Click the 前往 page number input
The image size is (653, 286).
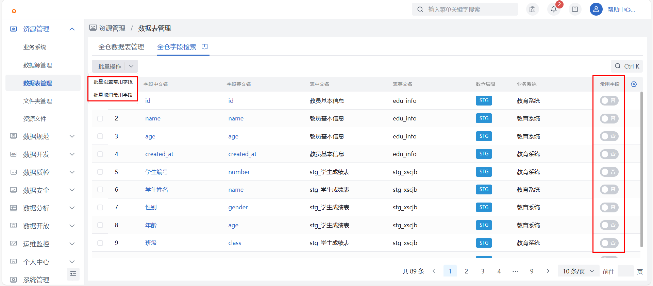(x=625, y=271)
